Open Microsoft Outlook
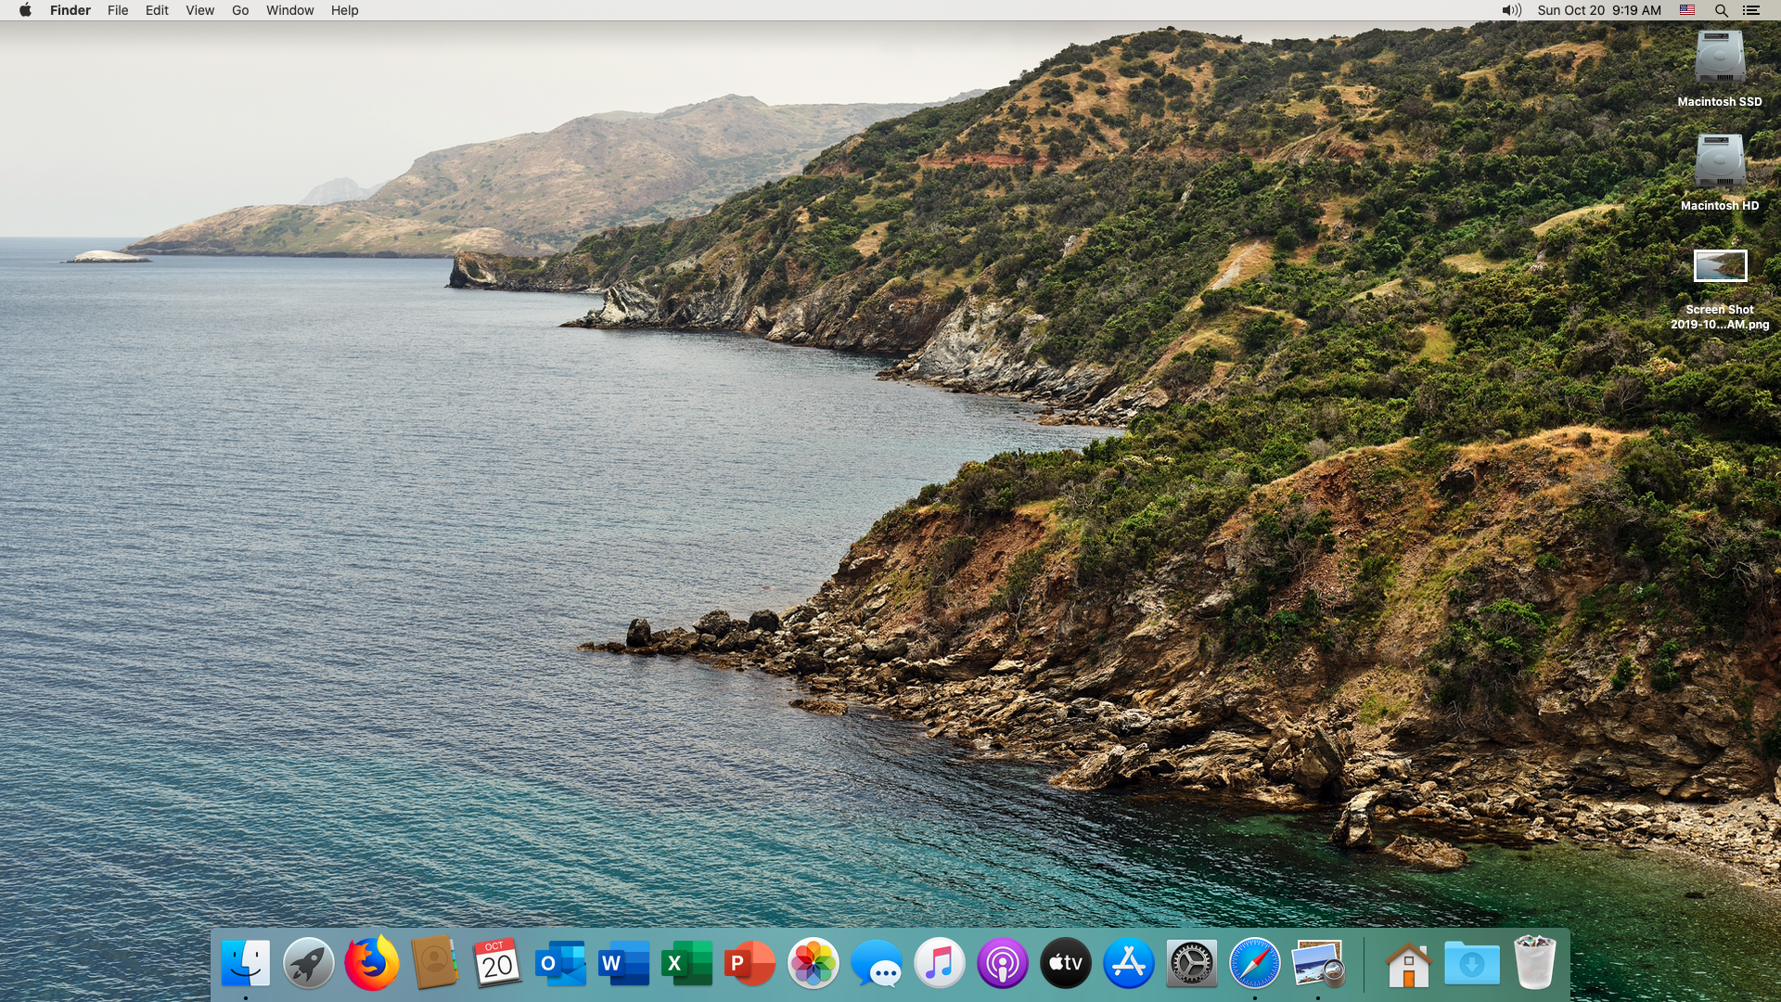 [x=560, y=964]
